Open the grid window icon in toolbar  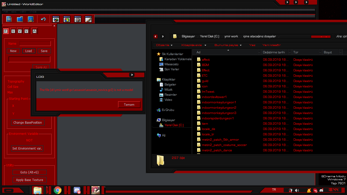78,19
